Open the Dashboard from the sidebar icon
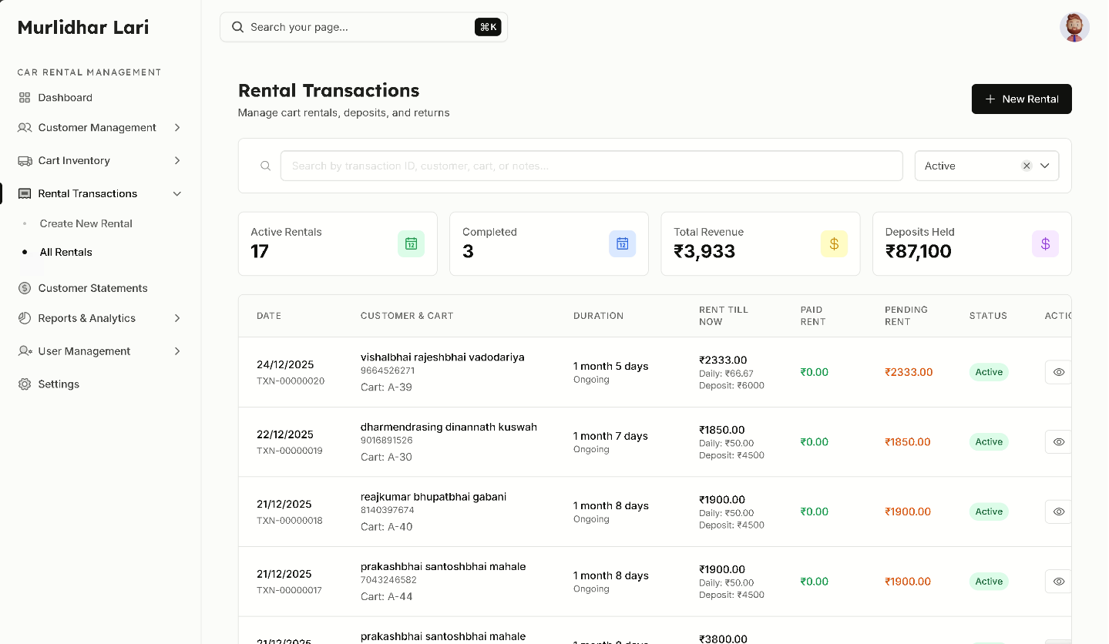Image resolution: width=1109 pixels, height=644 pixels. 24,97
